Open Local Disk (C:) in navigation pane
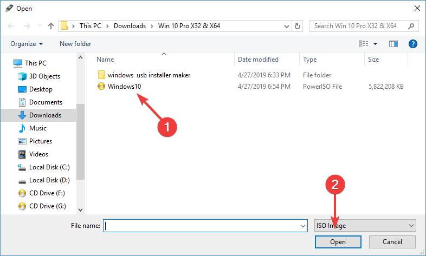The width and height of the screenshot is (426, 256). 49,167
